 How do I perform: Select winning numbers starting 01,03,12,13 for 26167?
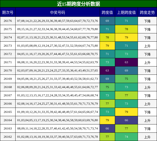(x=57, y=95)
